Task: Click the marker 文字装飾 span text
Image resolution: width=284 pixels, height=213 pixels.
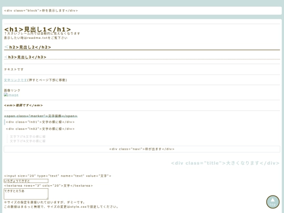Action: [40, 116]
